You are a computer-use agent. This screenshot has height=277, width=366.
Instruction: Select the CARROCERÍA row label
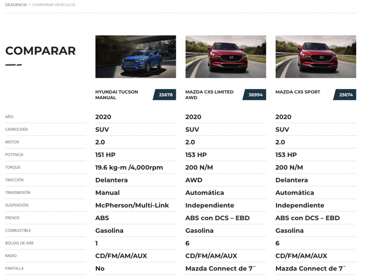(x=16, y=129)
